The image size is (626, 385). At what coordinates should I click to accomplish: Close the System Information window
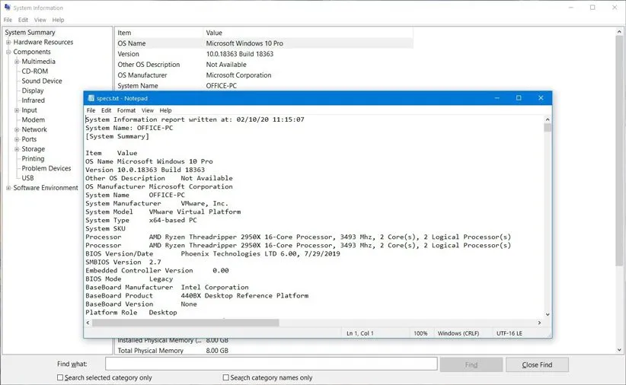click(614, 8)
